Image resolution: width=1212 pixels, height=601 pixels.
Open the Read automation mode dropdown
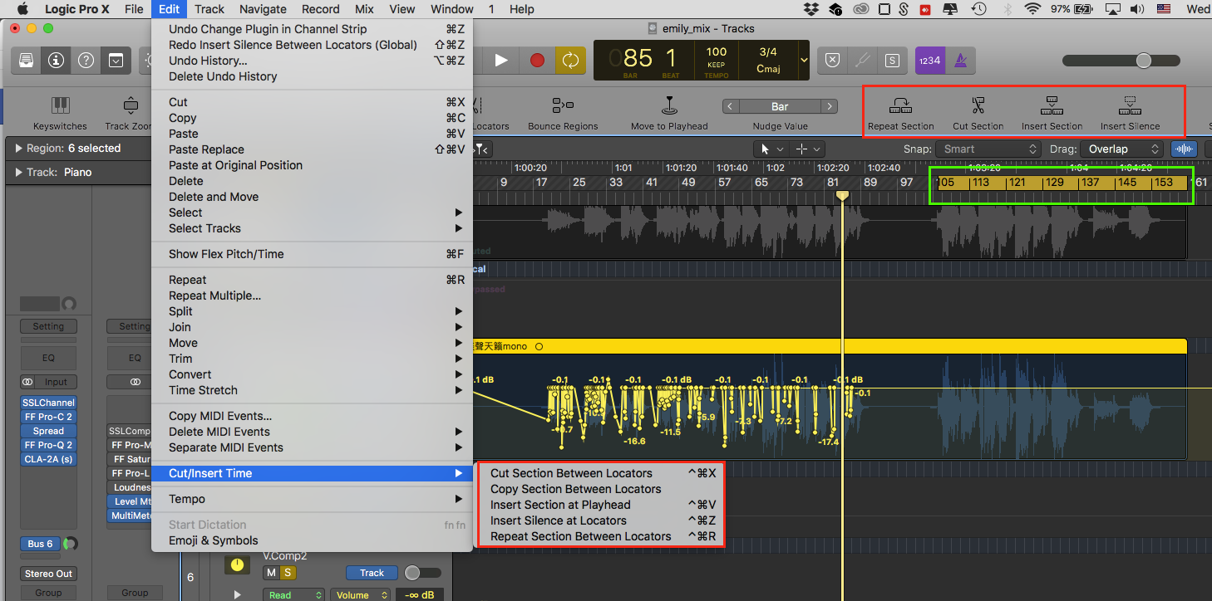point(293,594)
